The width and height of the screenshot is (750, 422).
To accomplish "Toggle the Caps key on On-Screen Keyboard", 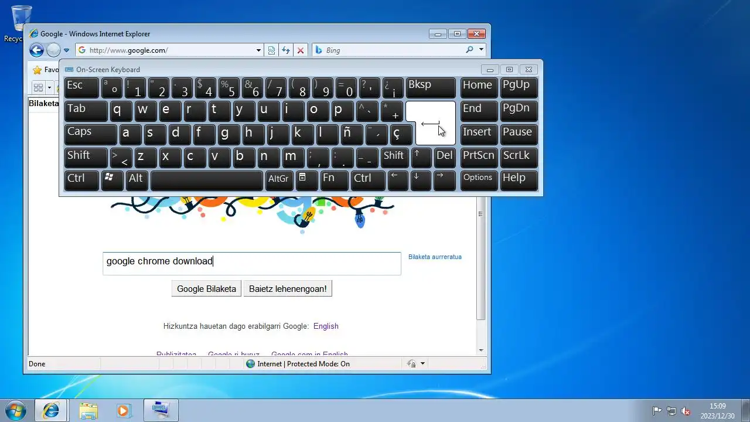I will [90, 135].
